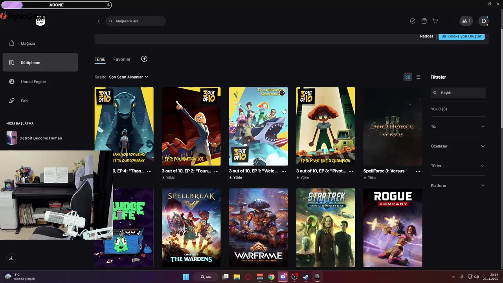Expand the Tür filter
This screenshot has width=503, height=283.
(458, 127)
